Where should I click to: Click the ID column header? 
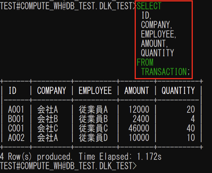[x=13, y=91]
